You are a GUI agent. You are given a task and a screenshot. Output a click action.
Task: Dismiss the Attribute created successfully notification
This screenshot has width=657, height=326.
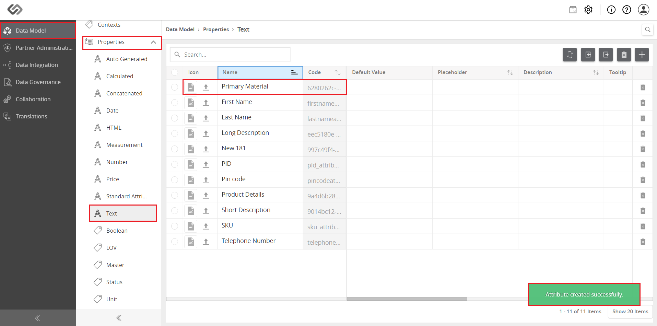[584, 294]
